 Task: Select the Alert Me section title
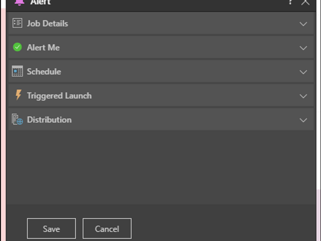click(x=43, y=47)
